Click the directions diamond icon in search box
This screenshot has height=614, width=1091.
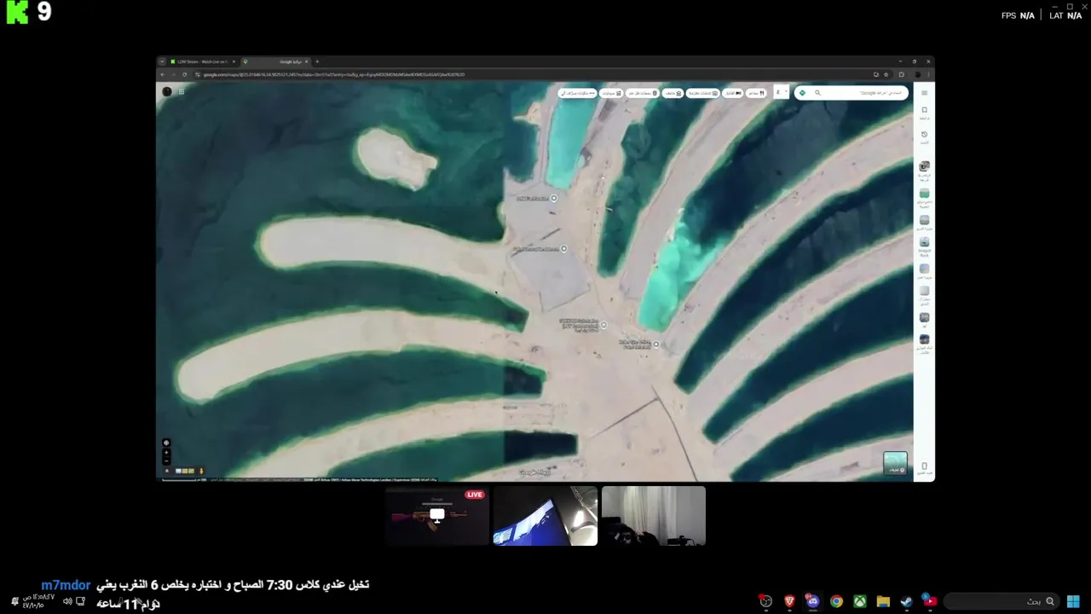tap(802, 93)
